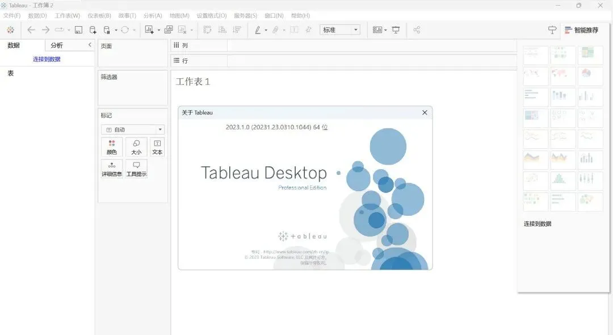
Task: Click the sort descending icon
Action: (x=237, y=30)
